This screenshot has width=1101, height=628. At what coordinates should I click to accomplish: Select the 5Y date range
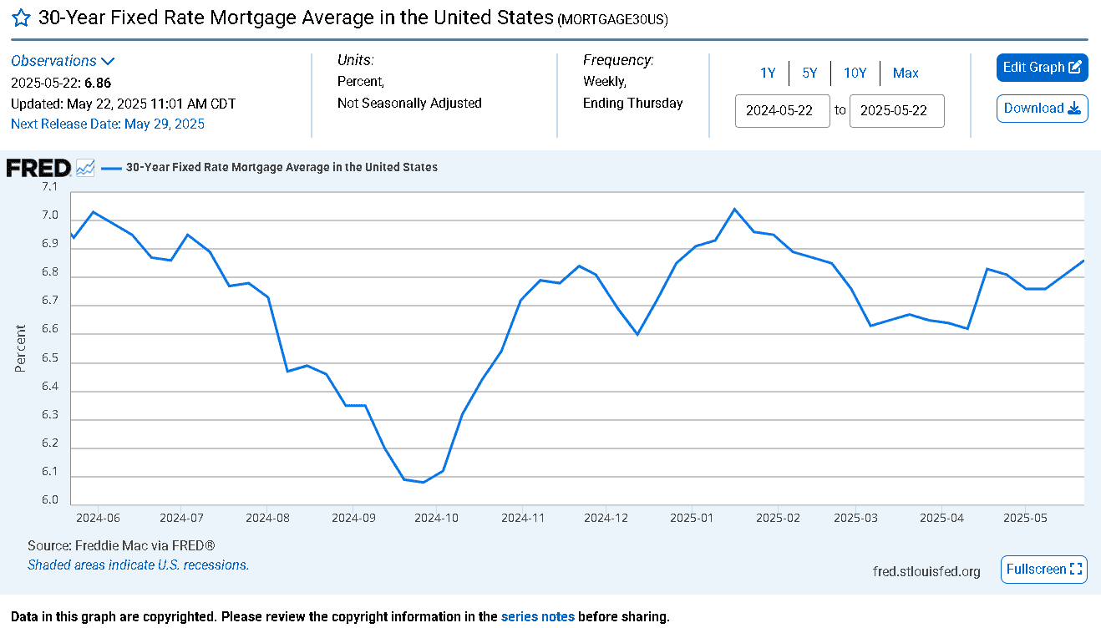809,73
